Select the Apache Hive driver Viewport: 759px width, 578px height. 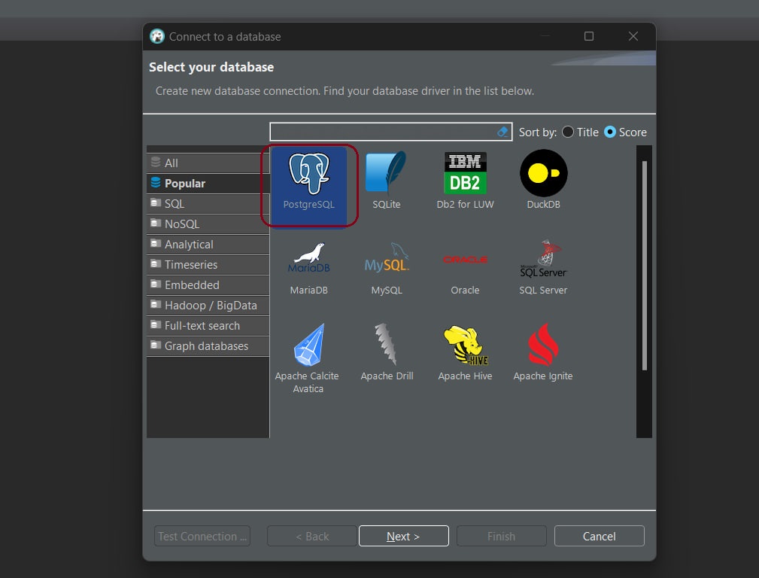tap(465, 352)
